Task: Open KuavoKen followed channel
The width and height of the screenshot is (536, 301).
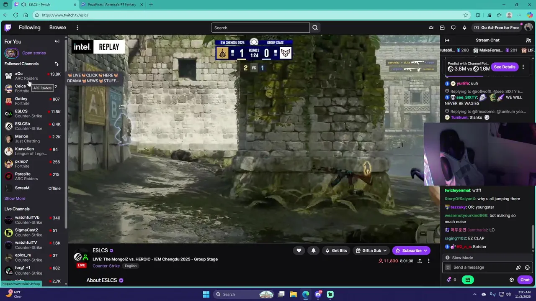Action: [x=33, y=151]
